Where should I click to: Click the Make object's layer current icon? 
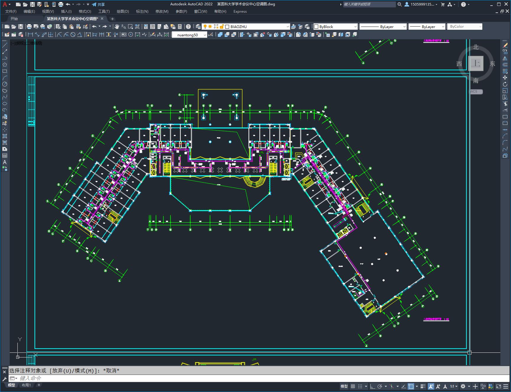point(293,27)
